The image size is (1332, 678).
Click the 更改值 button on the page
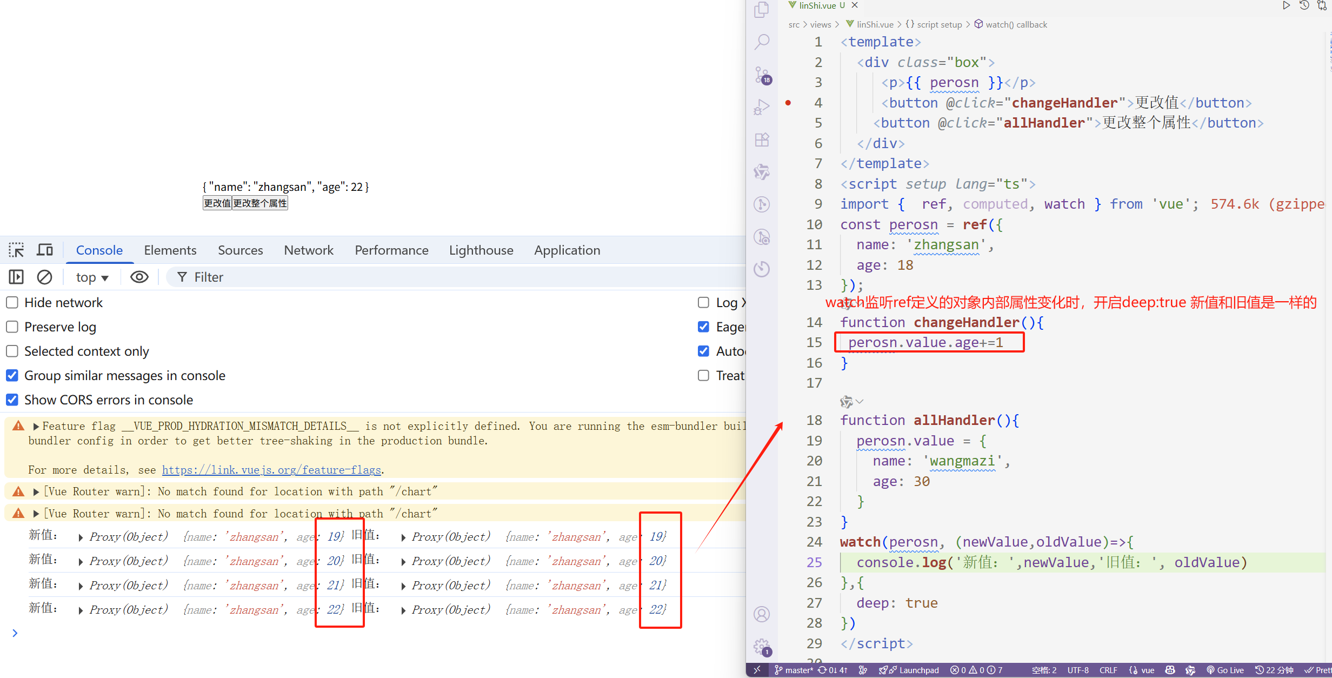click(217, 203)
